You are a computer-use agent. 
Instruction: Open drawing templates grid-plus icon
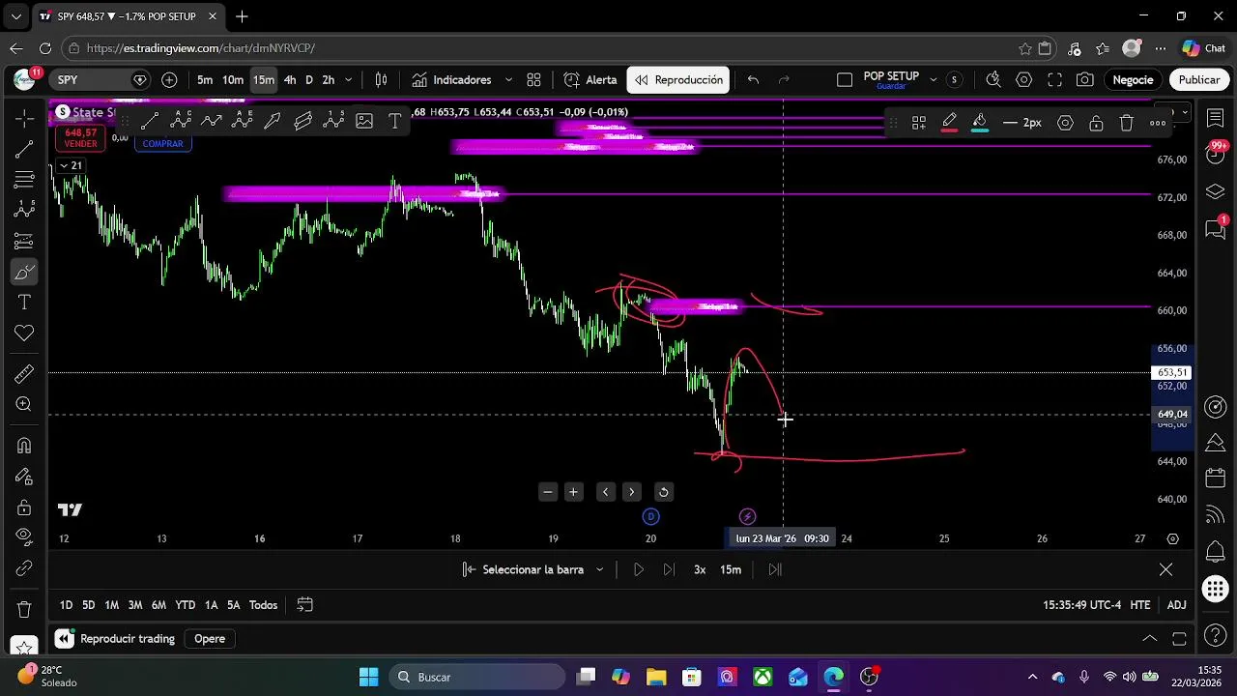click(x=918, y=123)
